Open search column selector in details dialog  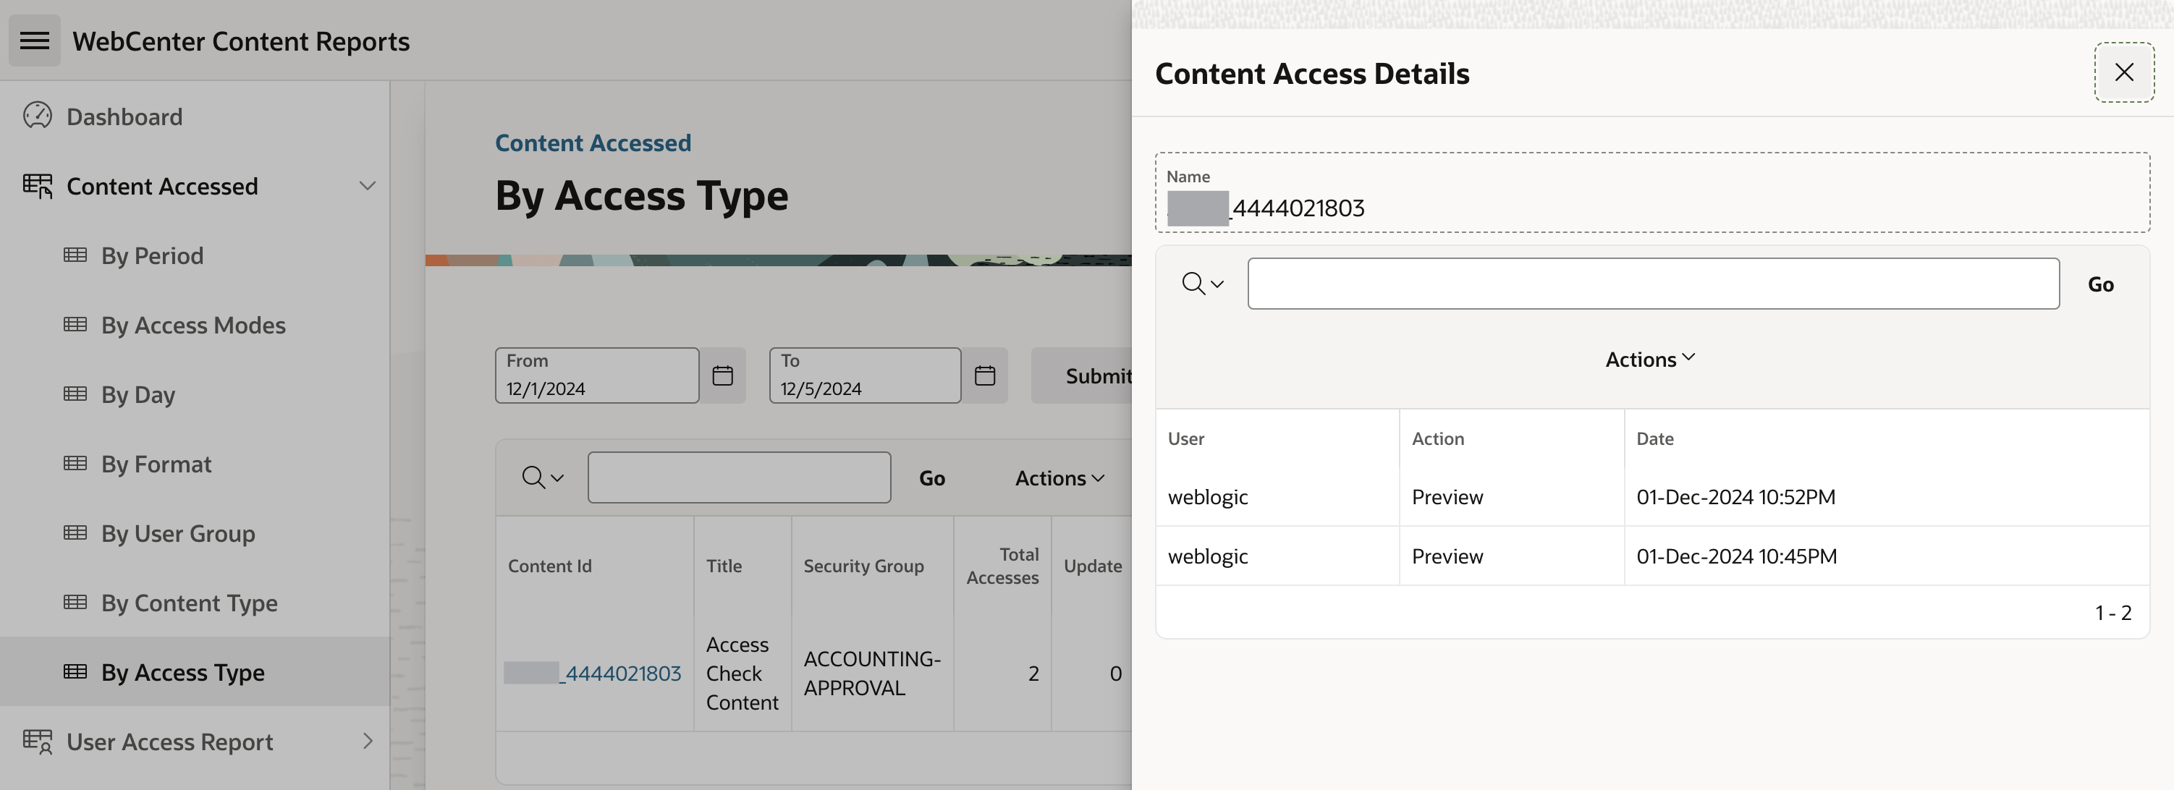1203,284
